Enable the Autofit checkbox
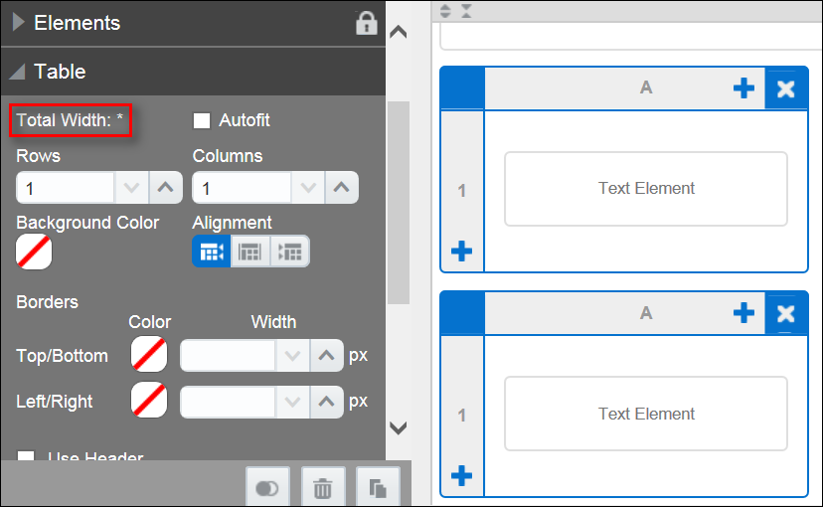This screenshot has height=507, width=823. [x=202, y=120]
